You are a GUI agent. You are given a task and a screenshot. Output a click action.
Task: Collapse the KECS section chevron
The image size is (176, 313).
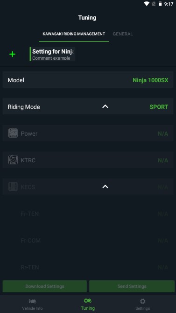click(x=106, y=187)
